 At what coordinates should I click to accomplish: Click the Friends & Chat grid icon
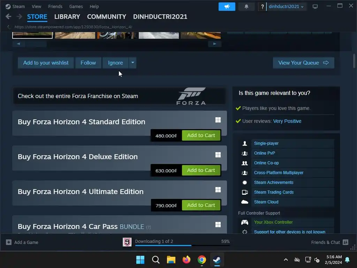coord(345,242)
